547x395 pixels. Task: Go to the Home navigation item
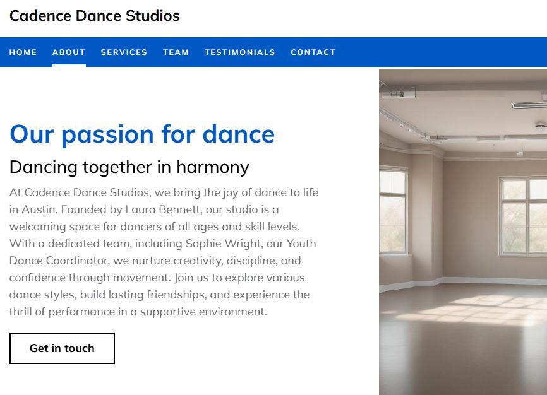[23, 52]
